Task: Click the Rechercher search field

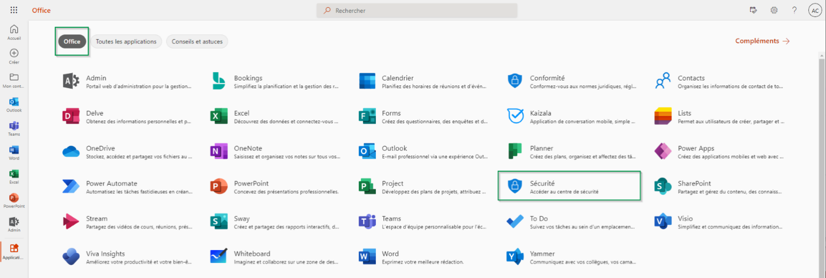Action: [417, 10]
